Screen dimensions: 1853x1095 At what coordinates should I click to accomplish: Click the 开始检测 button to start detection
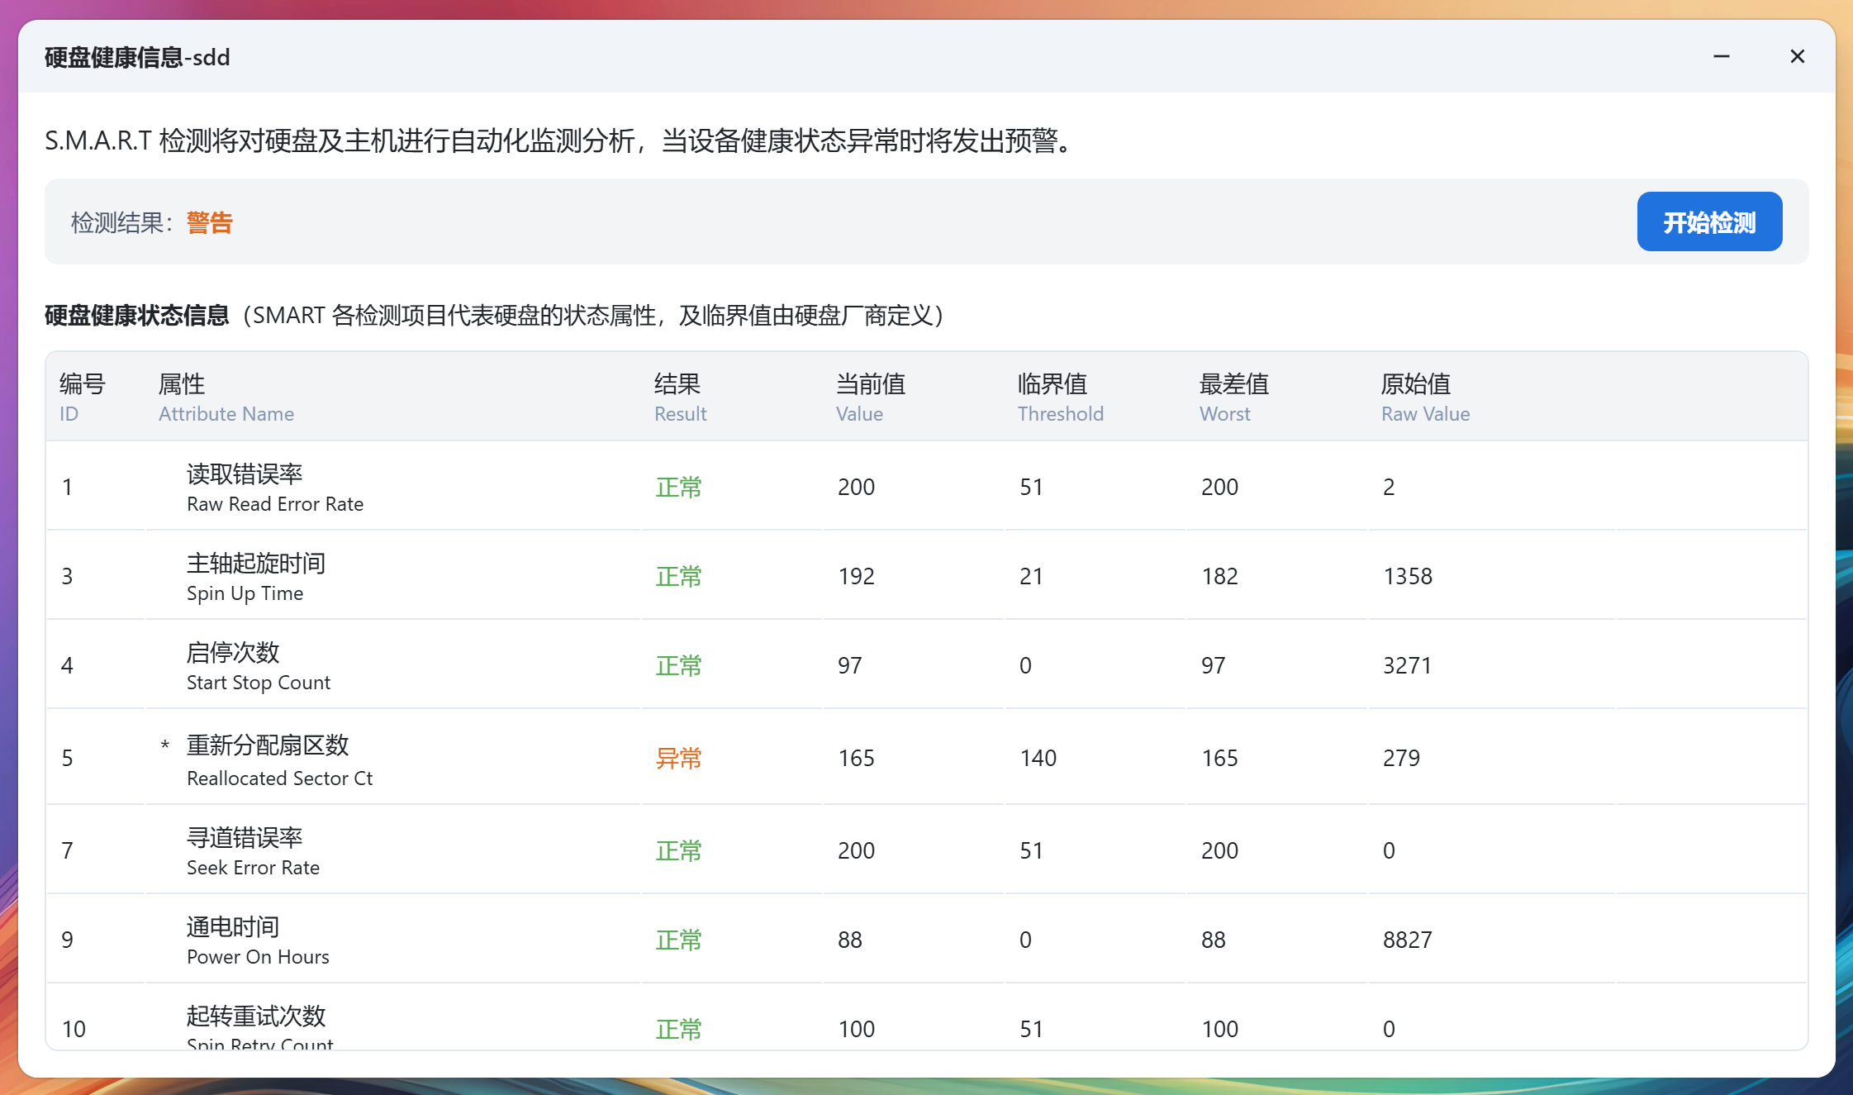1708,221
